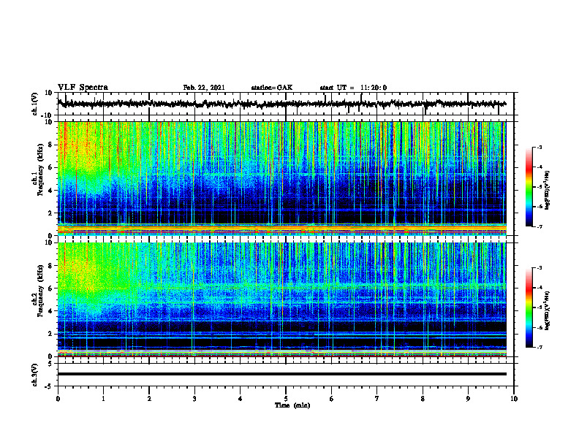Screen dimensions: 579x447
Task: Click the "ch.3(V)" axis label
Action: (34, 375)
